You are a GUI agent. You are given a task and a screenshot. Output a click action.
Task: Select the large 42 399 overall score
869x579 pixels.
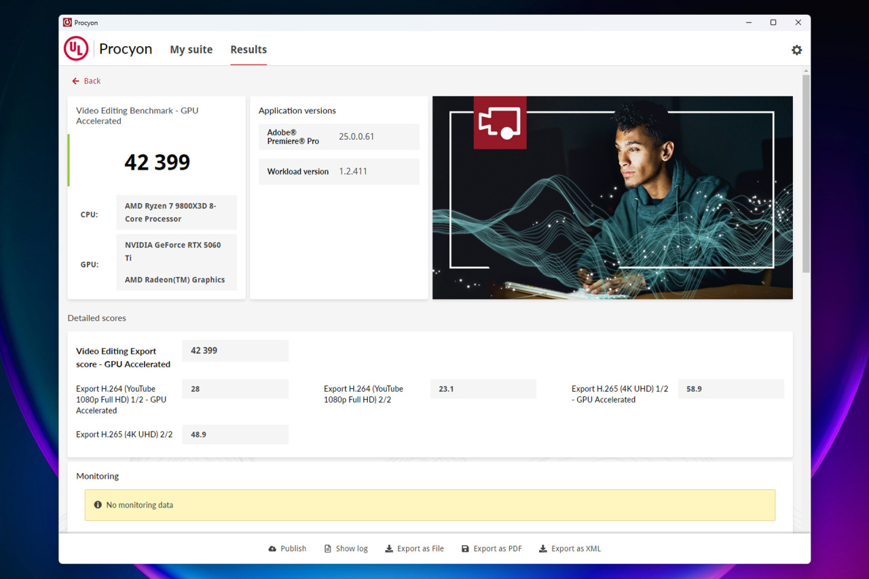(x=158, y=162)
